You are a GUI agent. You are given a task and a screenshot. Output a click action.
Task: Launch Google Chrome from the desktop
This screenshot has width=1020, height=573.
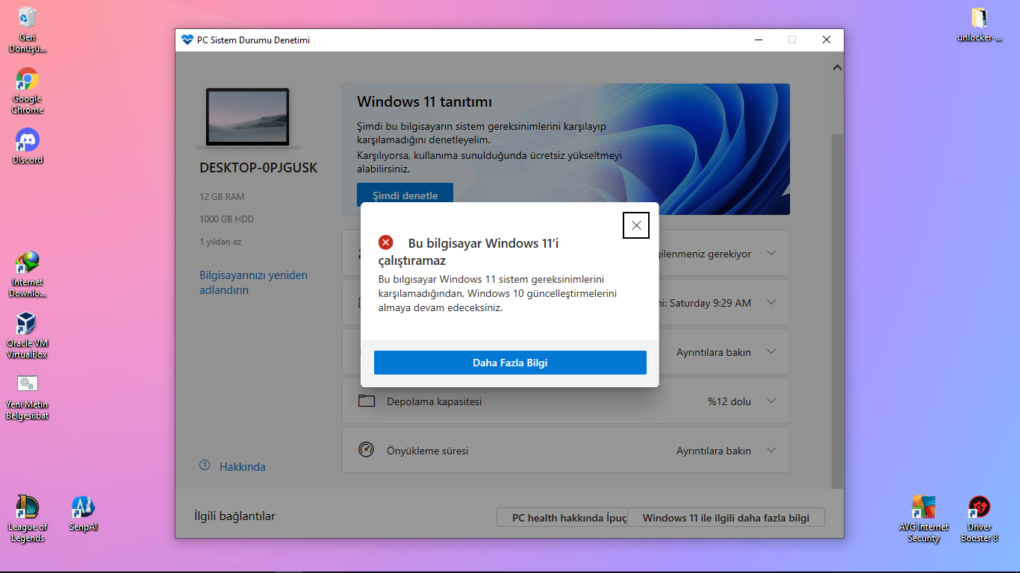28,91
